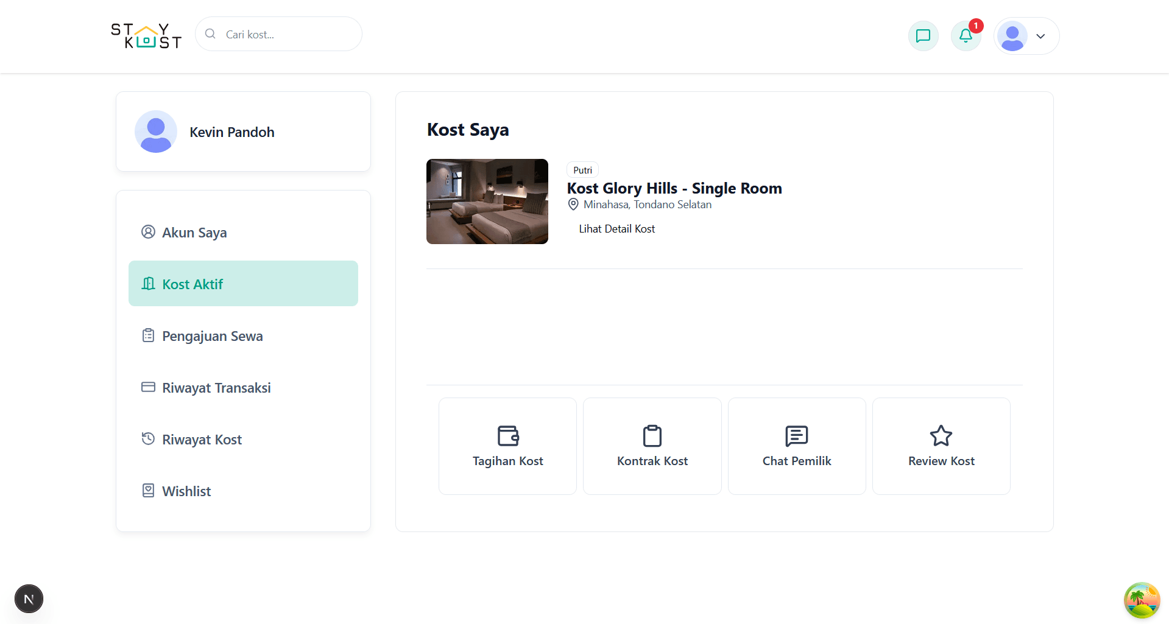Image resolution: width=1169 pixels, height=624 pixels.
Task: Click the Kost Aktif building icon
Action: pyautogui.click(x=148, y=283)
